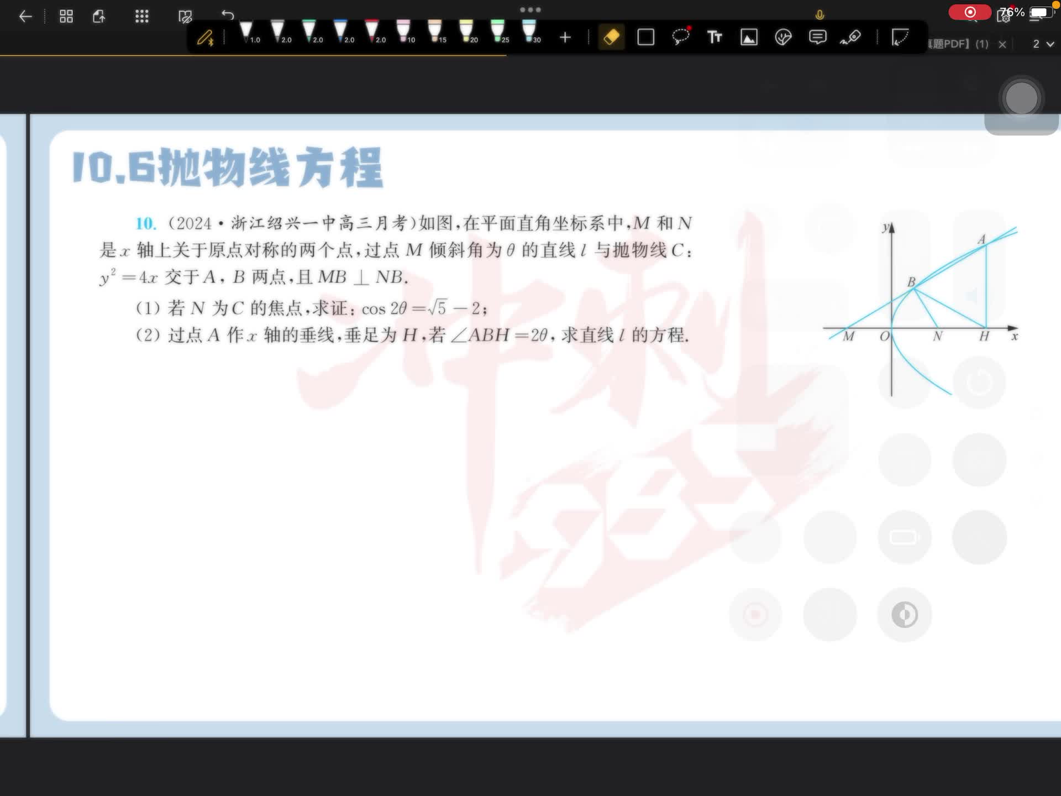Open the page thumbnails grid view

click(66, 17)
